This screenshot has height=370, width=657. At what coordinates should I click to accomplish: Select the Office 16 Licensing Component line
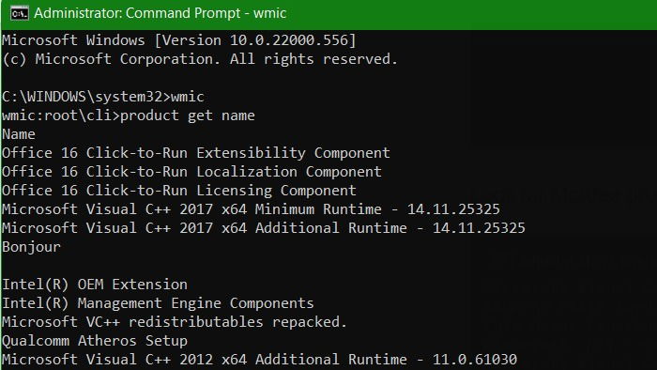179,191
